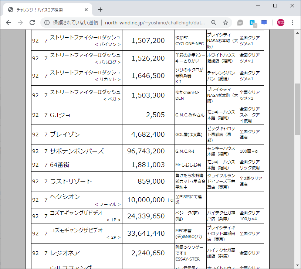The width and height of the screenshot is (301, 269).
Task: Click the ヘクシオン game title
Action: 65,197
